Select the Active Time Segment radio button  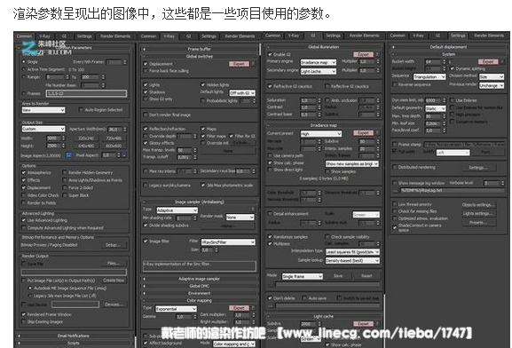point(23,69)
